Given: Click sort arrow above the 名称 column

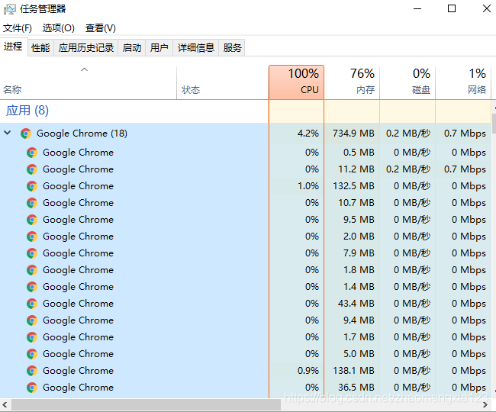Looking at the screenshot, I should coord(84,69).
